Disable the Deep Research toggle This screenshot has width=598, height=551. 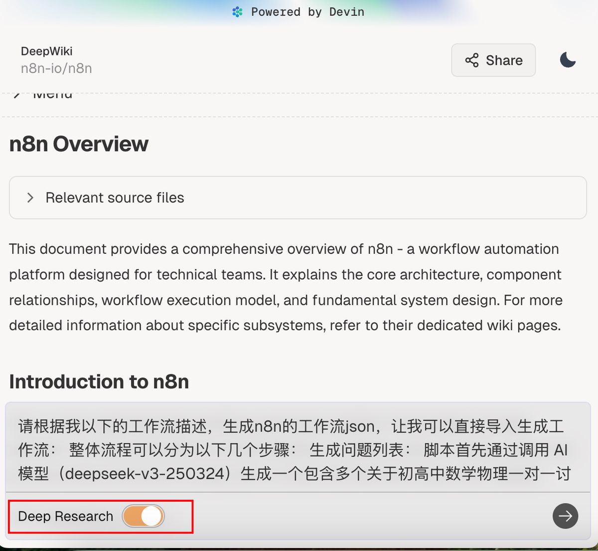click(x=143, y=516)
